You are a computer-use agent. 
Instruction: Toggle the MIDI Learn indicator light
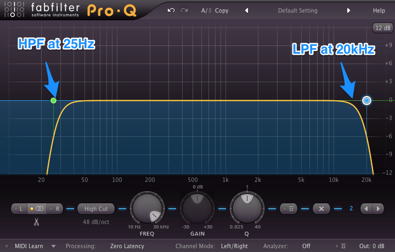[x=7, y=246]
